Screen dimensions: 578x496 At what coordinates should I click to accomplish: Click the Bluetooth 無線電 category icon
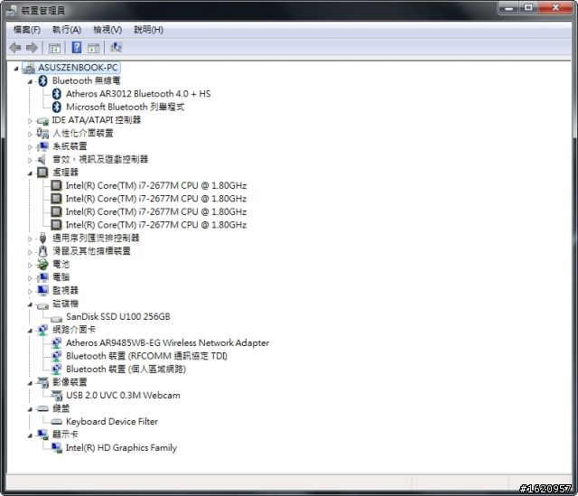pyautogui.click(x=42, y=80)
